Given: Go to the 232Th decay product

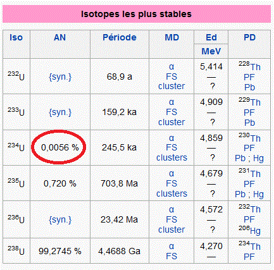Looking at the screenshot, I should click(249, 209).
